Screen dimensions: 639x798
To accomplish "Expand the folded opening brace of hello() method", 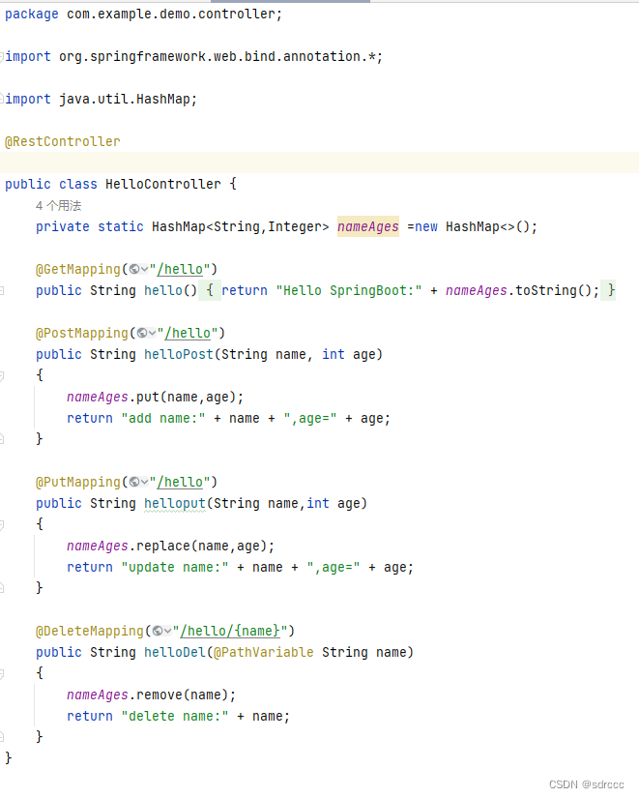I will (x=210, y=290).
